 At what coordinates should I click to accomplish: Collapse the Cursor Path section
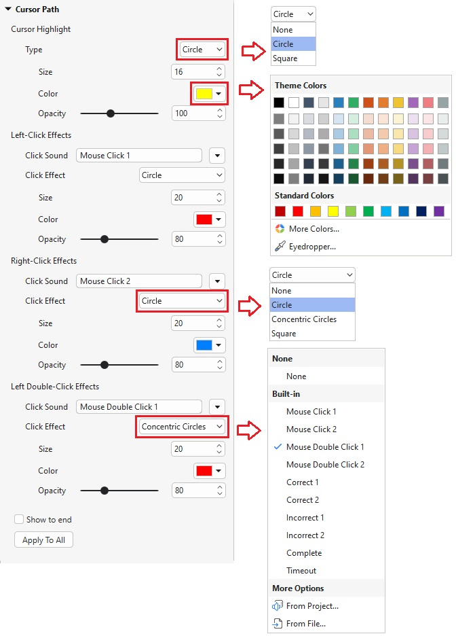(7, 9)
